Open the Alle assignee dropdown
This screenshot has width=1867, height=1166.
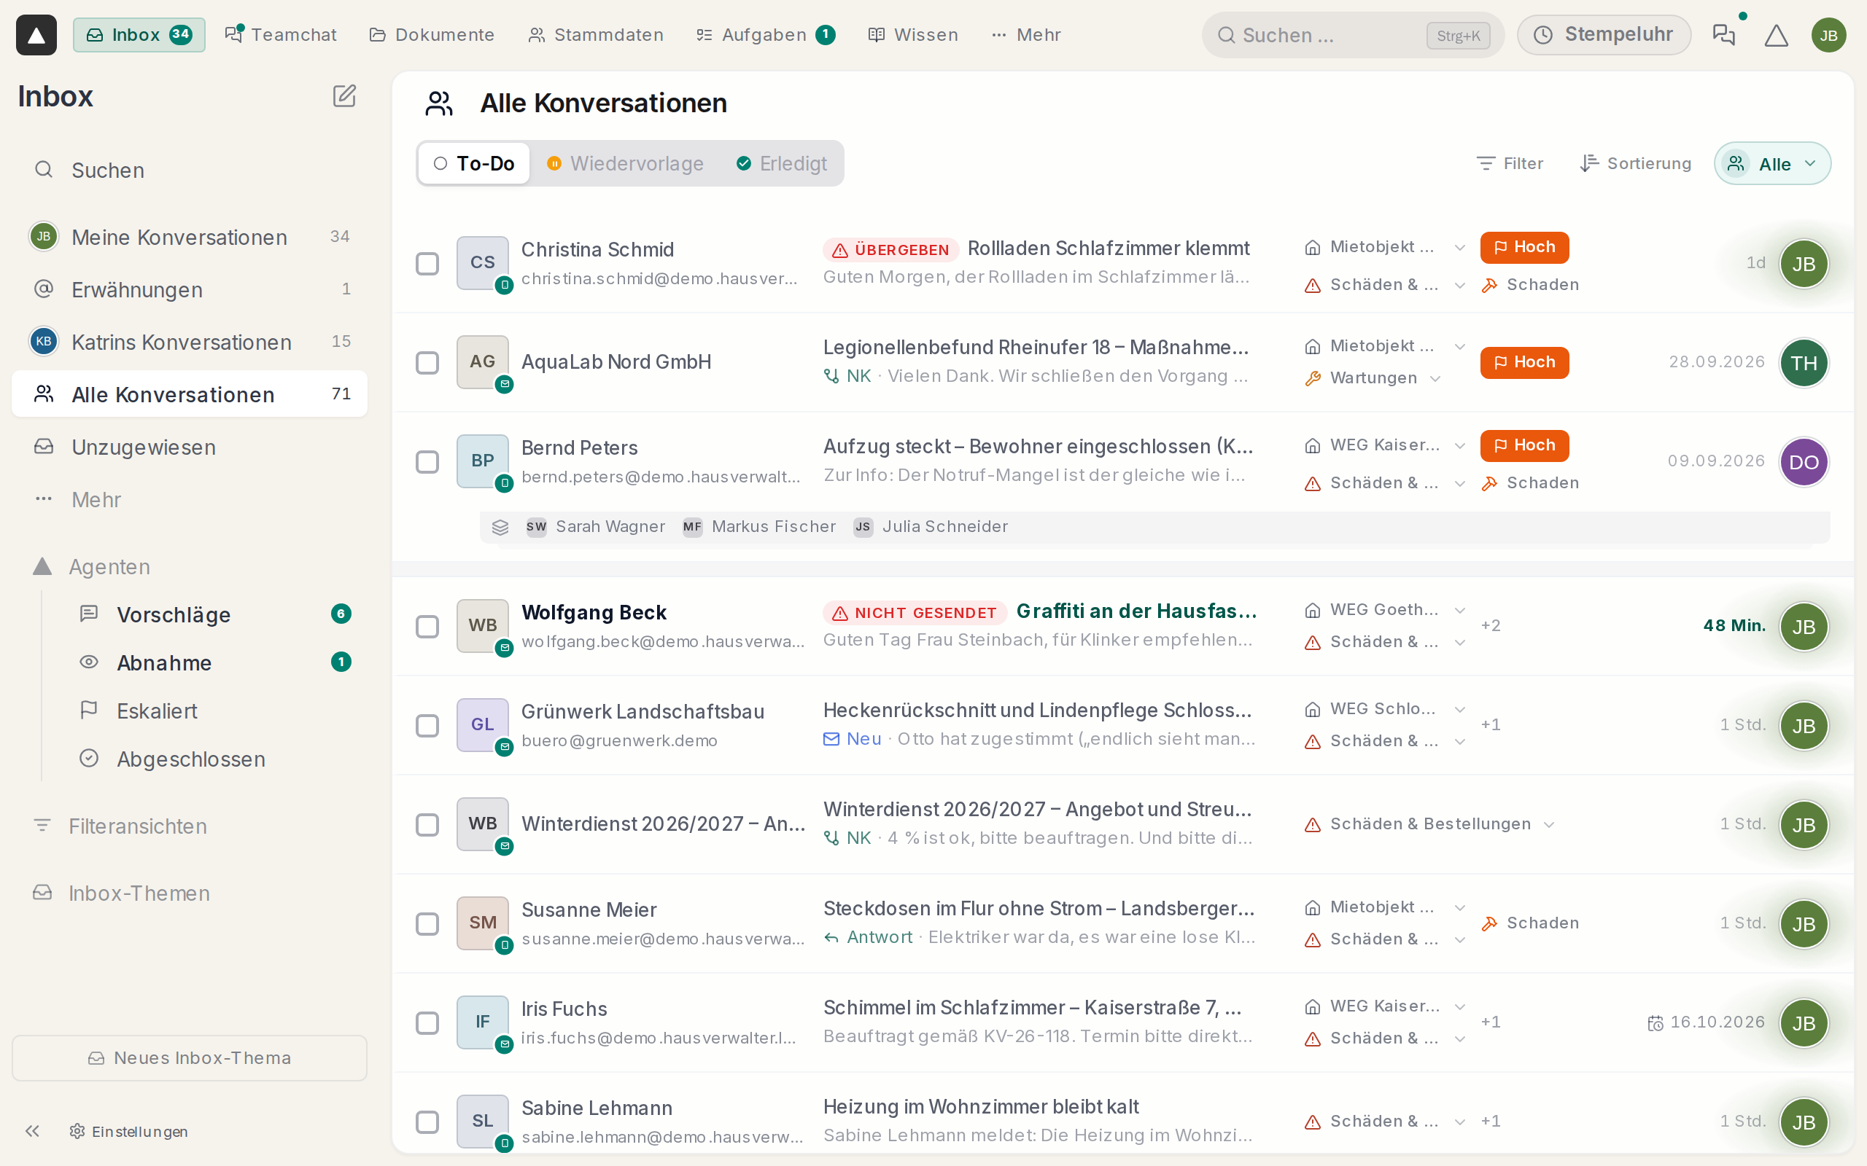click(x=1772, y=163)
